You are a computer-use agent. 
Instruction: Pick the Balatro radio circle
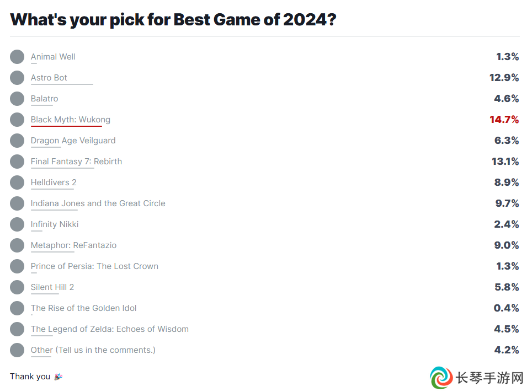17,99
